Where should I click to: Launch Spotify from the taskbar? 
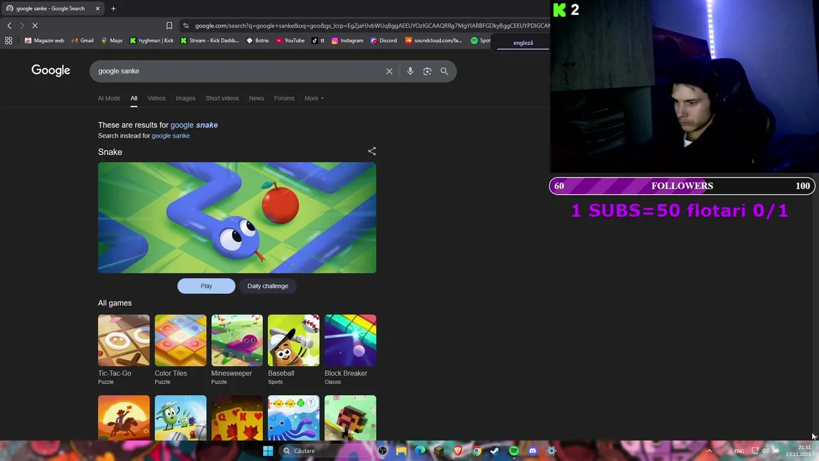tap(514, 451)
